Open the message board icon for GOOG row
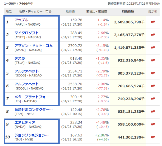This screenshot has width=162, height=146. (x=153, y=73)
